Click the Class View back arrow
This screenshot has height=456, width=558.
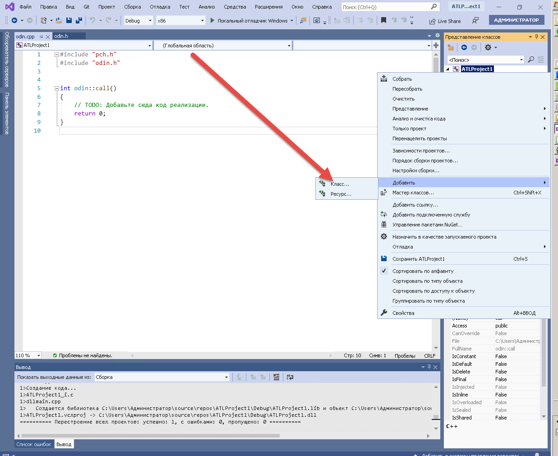coord(464,47)
